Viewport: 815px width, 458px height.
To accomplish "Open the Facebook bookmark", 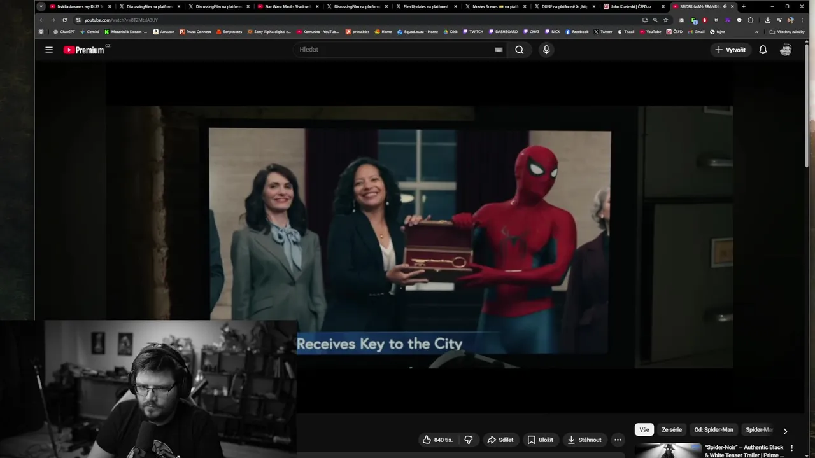I will [577, 32].
